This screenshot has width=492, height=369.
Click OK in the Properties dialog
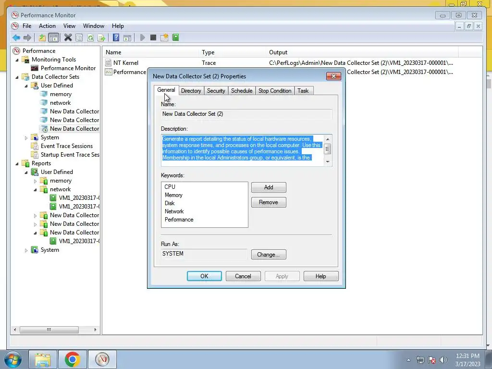tap(204, 276)
